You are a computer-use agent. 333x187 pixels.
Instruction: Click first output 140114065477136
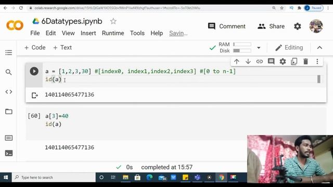click(69, 95)
